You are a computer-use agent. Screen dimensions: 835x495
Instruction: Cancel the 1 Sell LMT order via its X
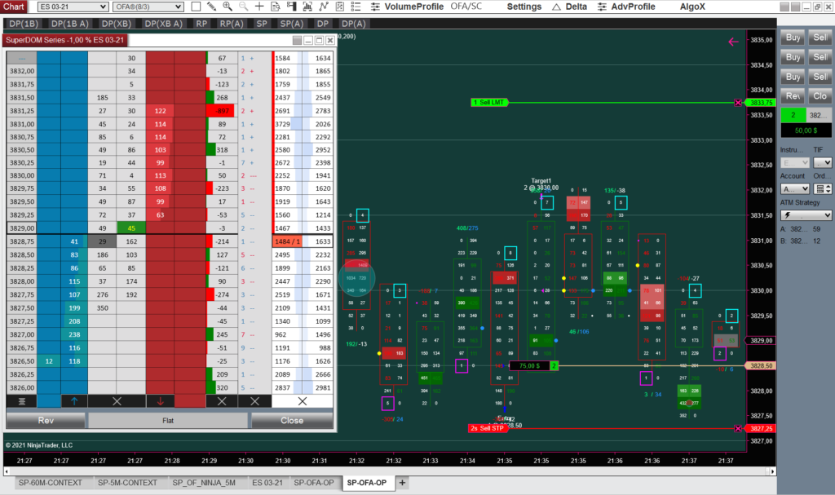pos(737,102)
